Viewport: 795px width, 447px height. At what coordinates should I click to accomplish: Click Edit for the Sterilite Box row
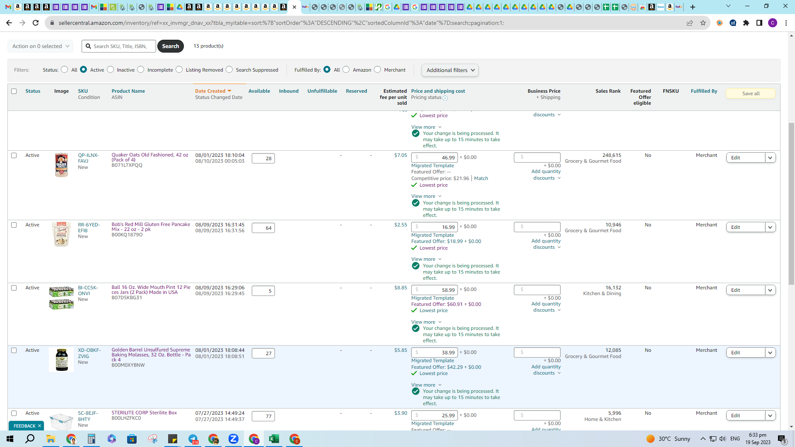tap(746, 416)
